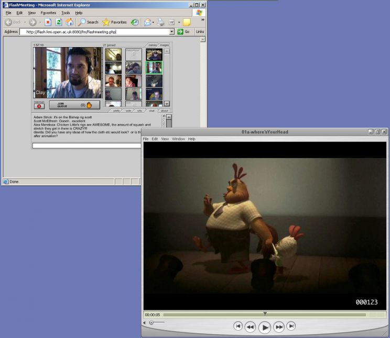Select the chat tab in FlashMeeting

click(151, 111)
